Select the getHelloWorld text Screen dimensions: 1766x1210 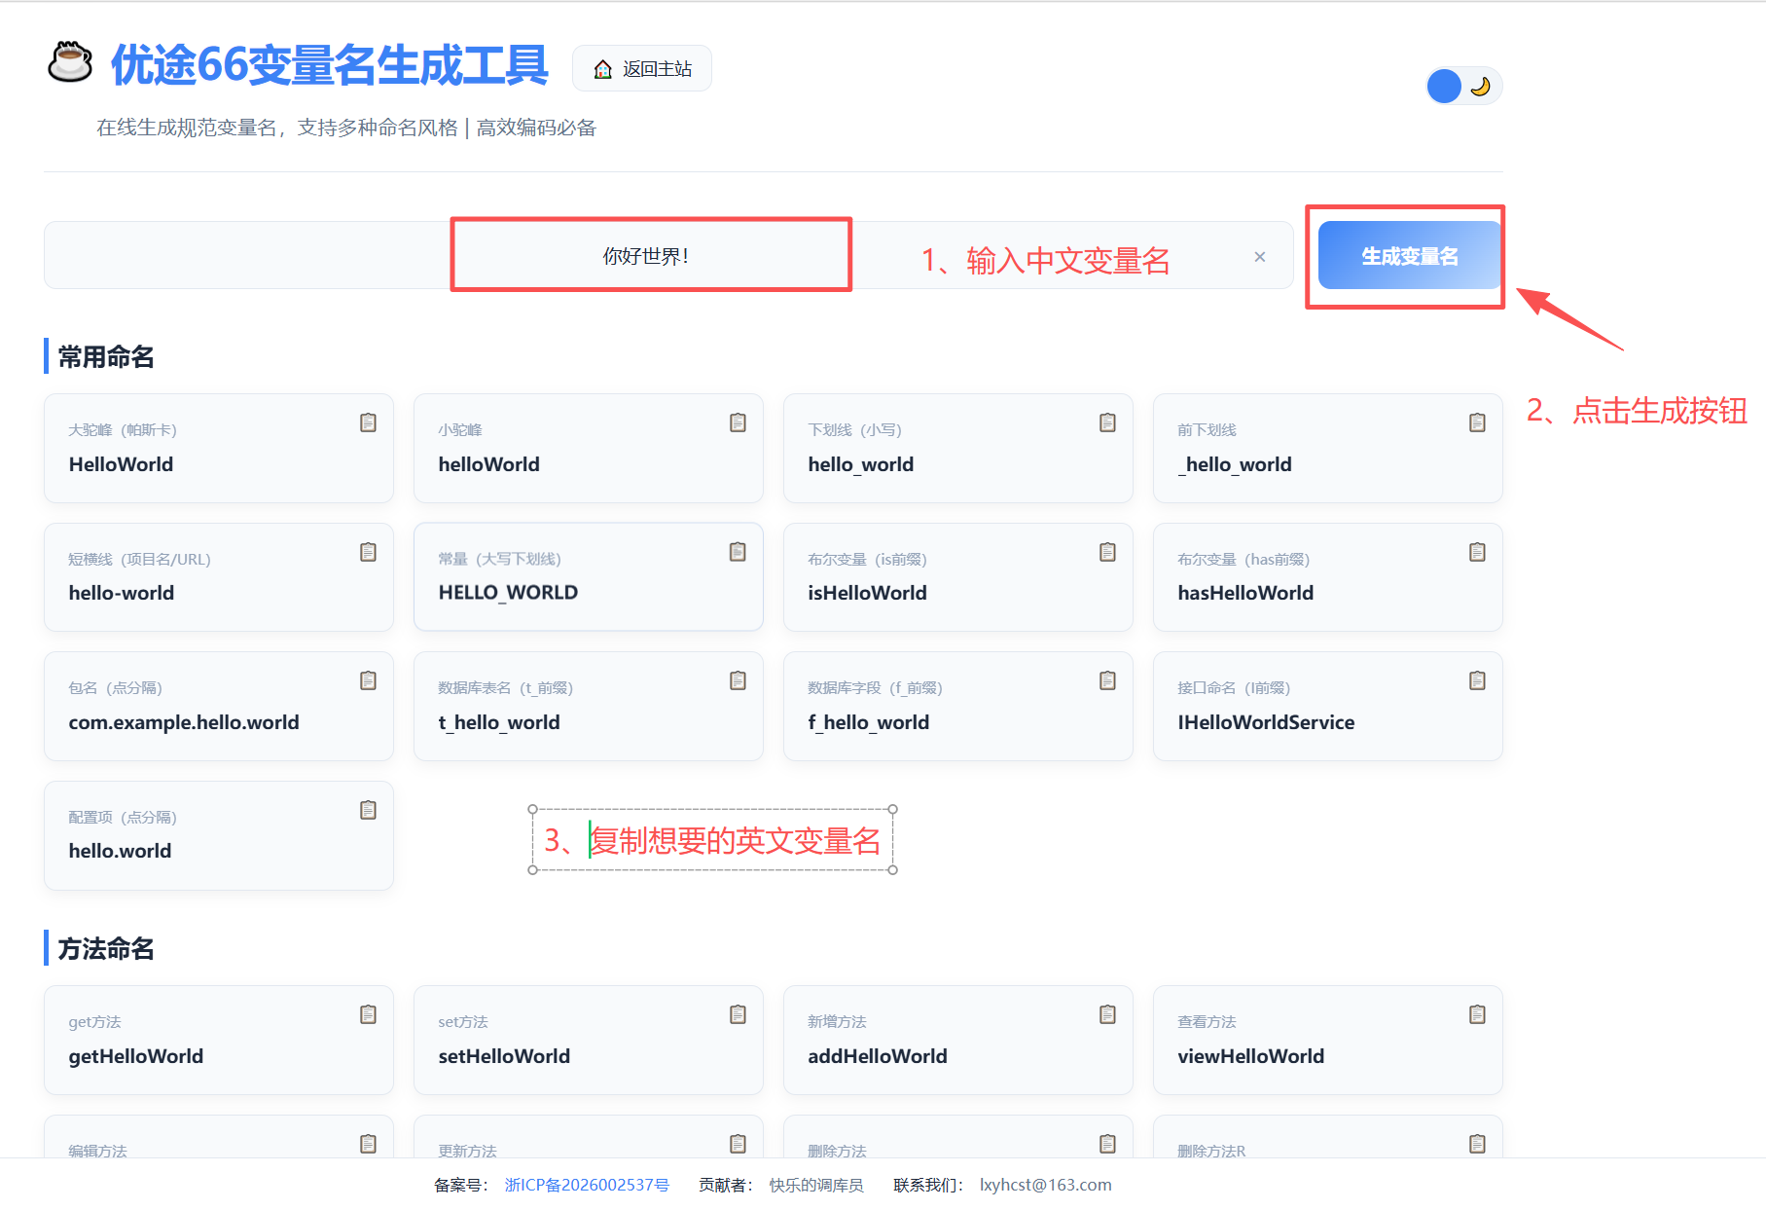pos(136,1056)
